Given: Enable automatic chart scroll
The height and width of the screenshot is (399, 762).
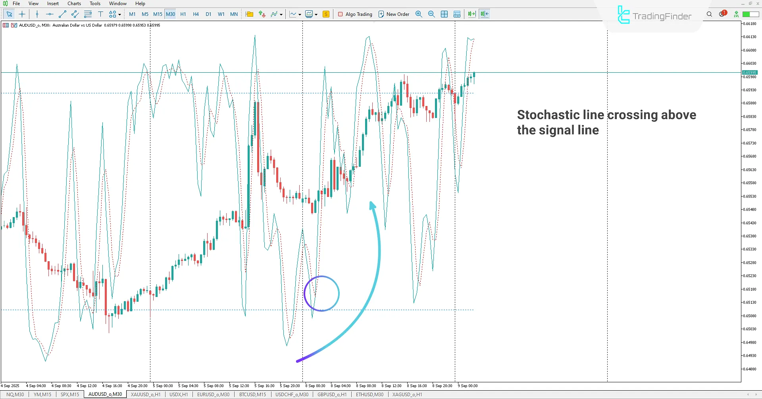Looking at the screenshot, I should 471,14.
